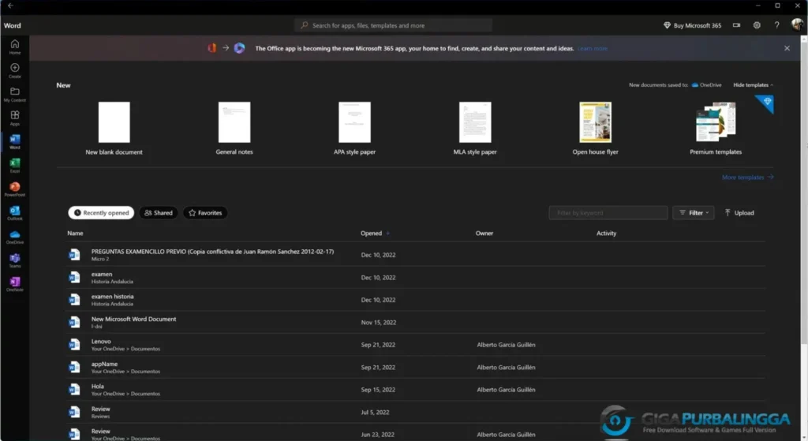Launch PowerPoint from the sidebar

pos(15,189)
